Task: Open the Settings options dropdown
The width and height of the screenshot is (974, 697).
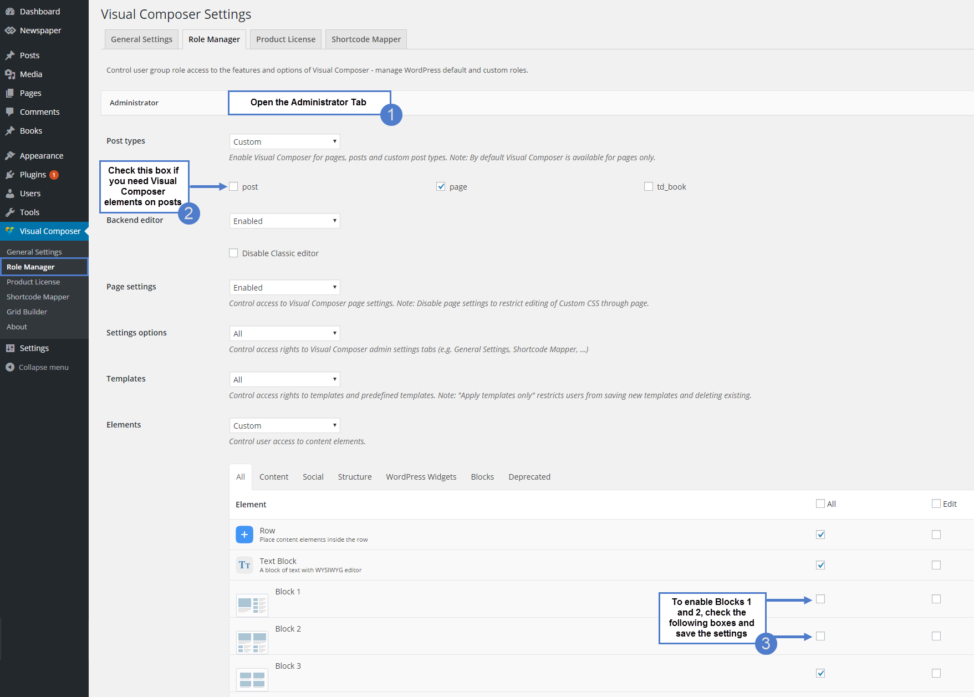Action: pyautogui.click(x=284, y=333)
